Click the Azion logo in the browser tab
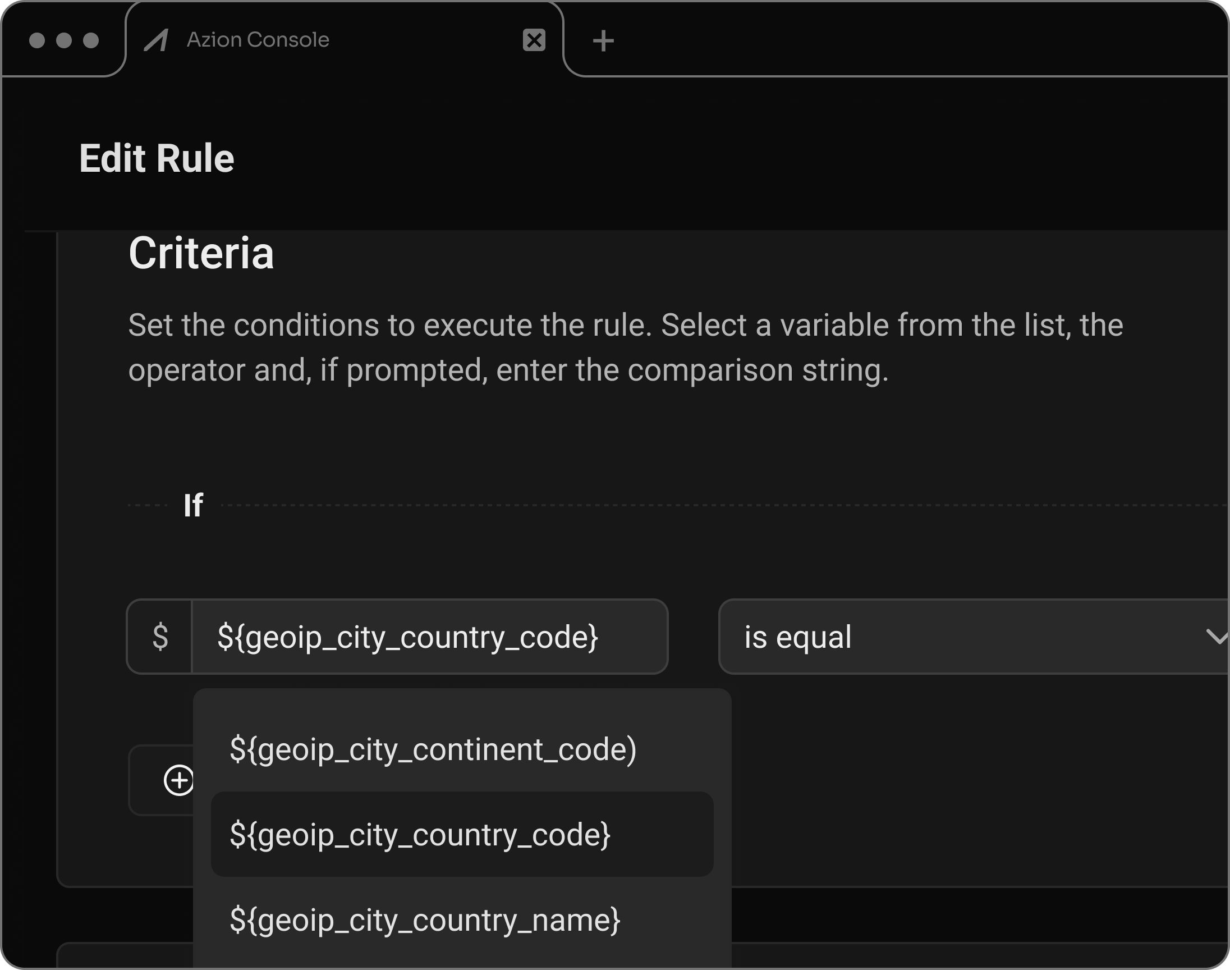The image size is (1230, 970). [156, 40]
